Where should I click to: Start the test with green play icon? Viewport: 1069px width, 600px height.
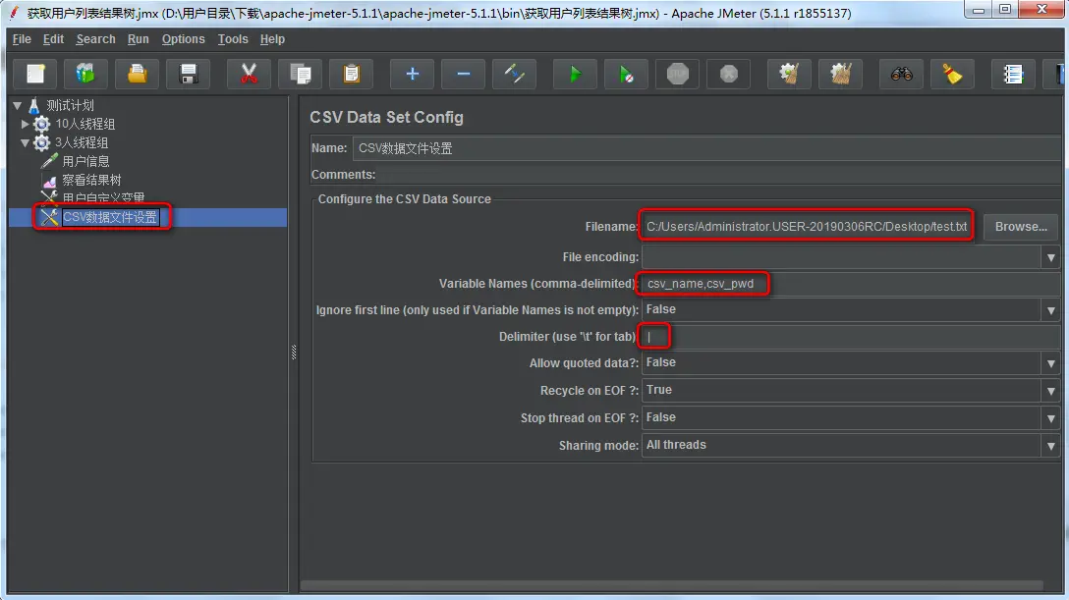pyautogui.click(x=575, y=74)
